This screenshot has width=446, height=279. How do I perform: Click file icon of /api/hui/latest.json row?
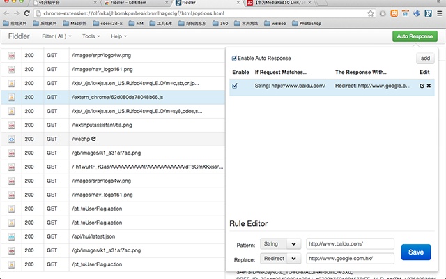(11, 236)
